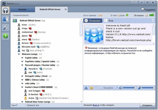158x110 pixels.
Task: Click the Где я? link
Action: click(x=14, y=105)
